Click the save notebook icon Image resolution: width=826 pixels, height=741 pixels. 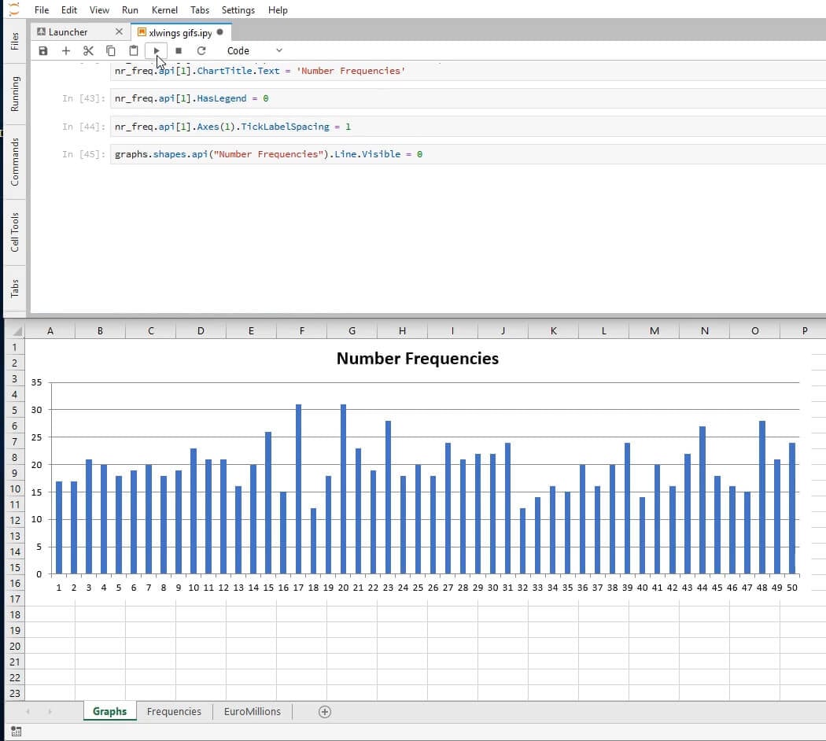click(43, 51)
